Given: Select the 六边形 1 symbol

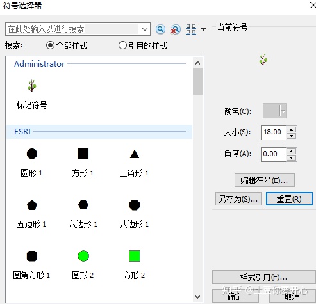Looking at the screenshot, I should click(x=83, y=205).
